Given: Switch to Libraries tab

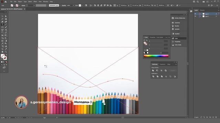Looking at the screenshot, I should [x=202, y=10].
